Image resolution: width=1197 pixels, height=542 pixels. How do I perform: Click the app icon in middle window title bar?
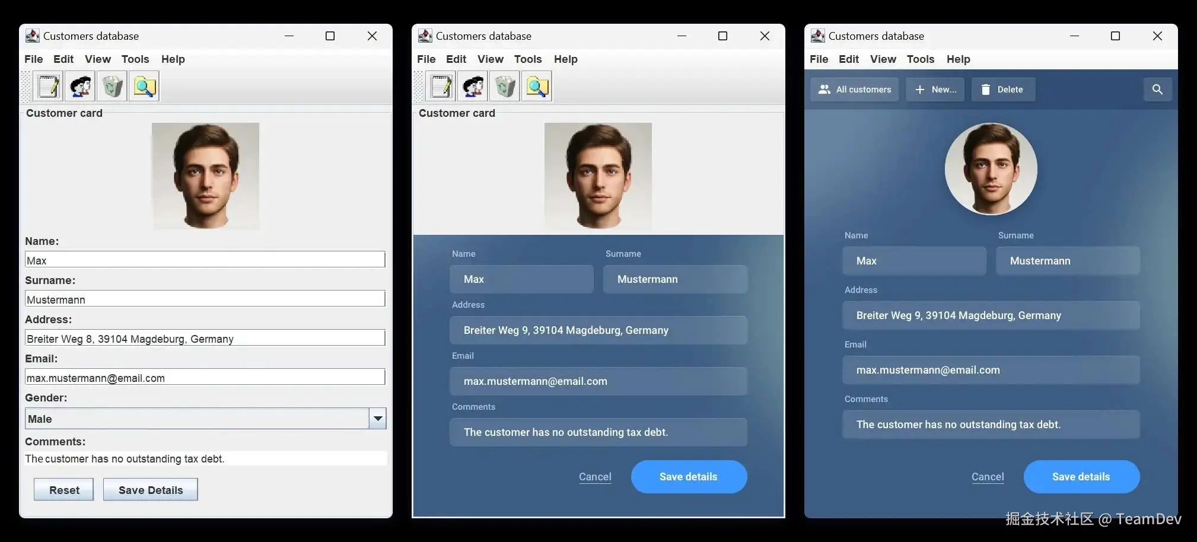[x=425, y=36]
